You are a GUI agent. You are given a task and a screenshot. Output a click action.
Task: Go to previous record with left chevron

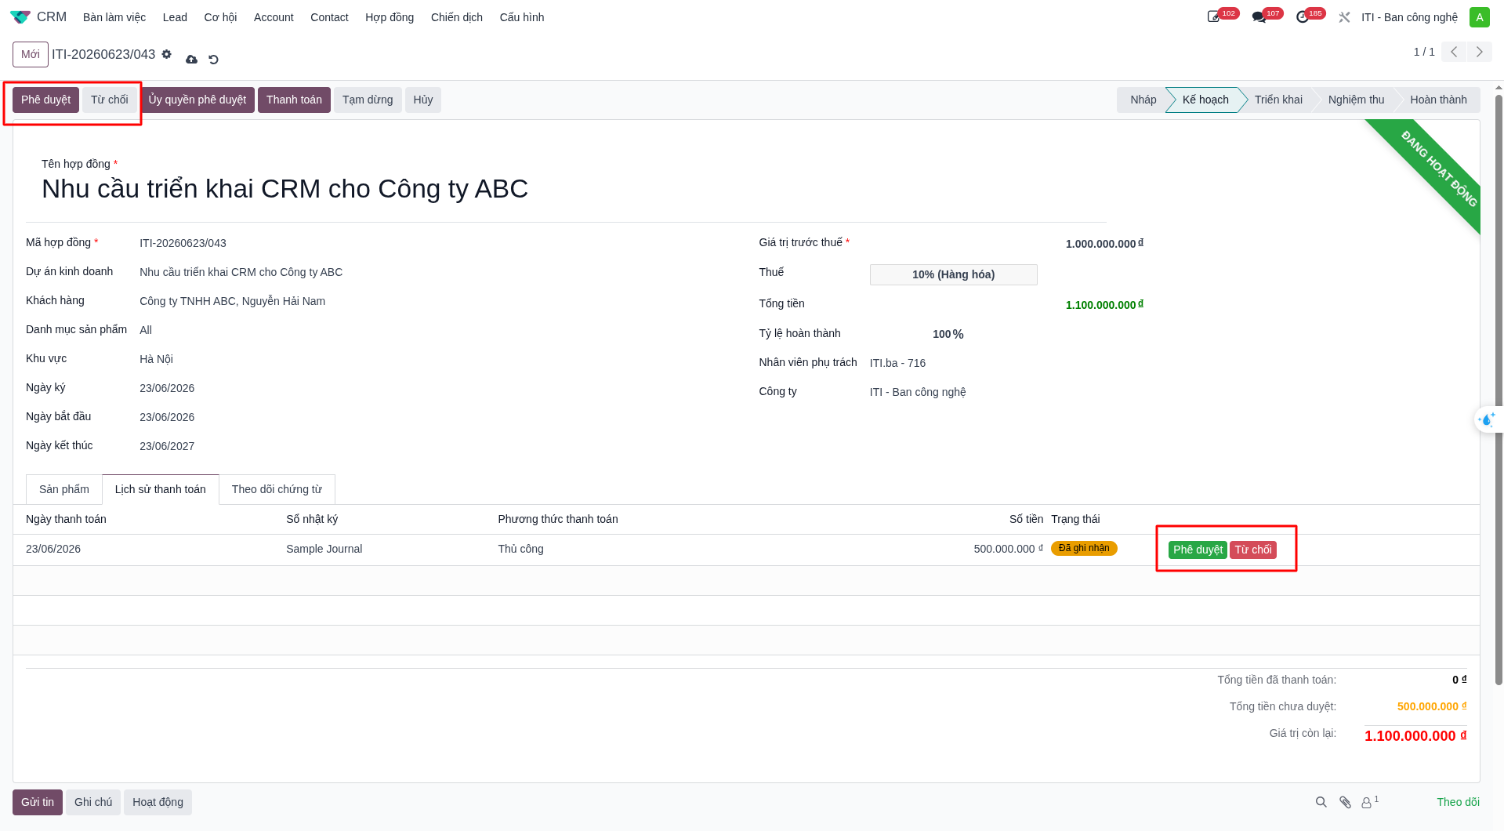pos(1454,52)
